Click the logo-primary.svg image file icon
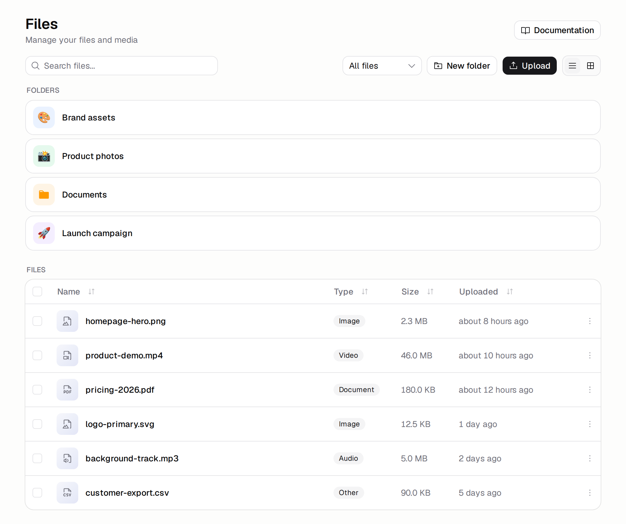Image resolution: width=626 pixels, height=524 pixels. click(x=67, y=424)
